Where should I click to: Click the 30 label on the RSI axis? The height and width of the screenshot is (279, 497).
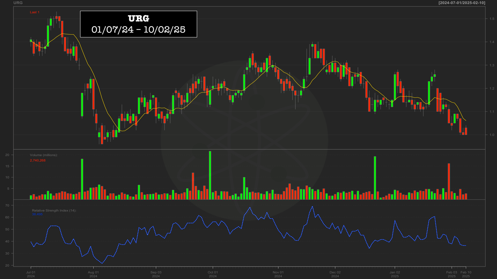[8, 253]
